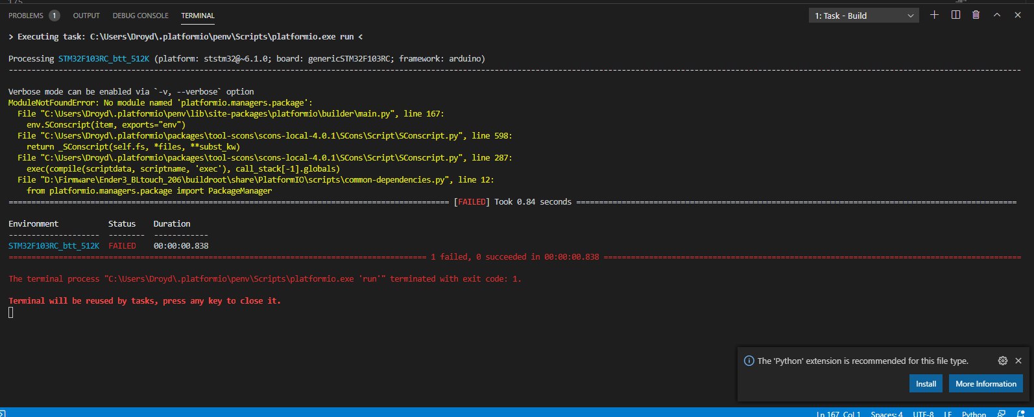Click 'STM32F103RC_btt_512K' in Processing line
Viewport: 1034px width, 417px height.
point(104,58)
